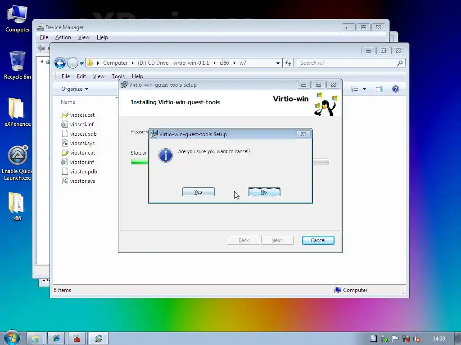Click the CD Drive virtio-win breadcrumb

click(x=173, y=63)
